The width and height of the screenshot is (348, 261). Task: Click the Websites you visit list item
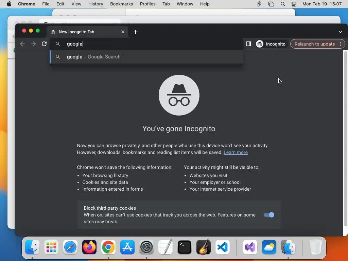(208, 176)
